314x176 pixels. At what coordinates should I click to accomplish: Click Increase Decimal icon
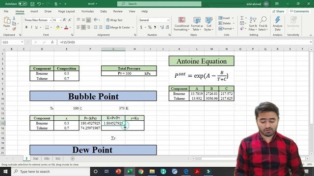[x=162, y=27]
